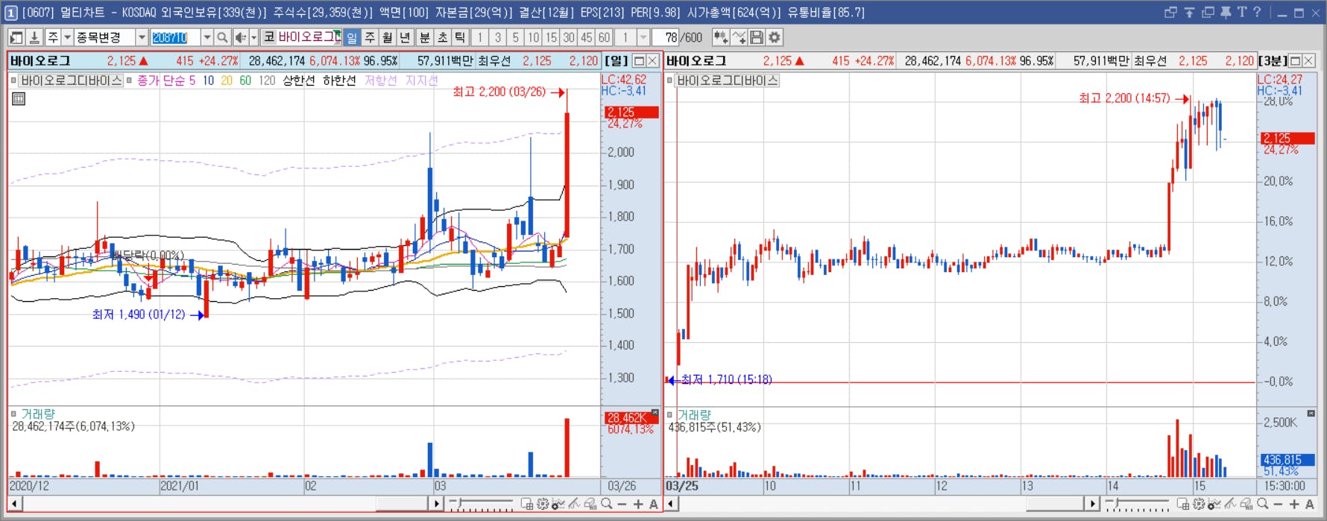The image size is (1327, 521).
Task: Adjust zoom slider under 3-minute chart
Action: [x=1137, y=505]
